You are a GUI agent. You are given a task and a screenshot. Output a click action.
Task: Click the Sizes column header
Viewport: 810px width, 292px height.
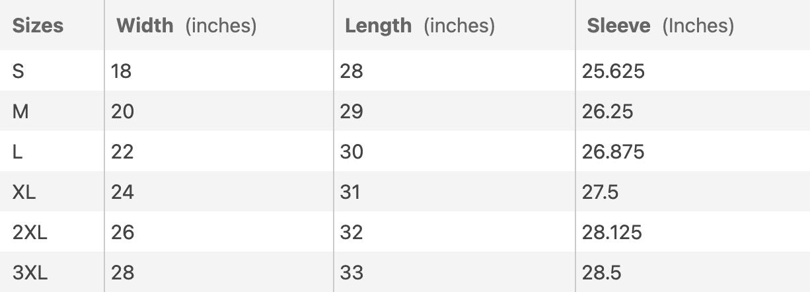tap(38, 26)
